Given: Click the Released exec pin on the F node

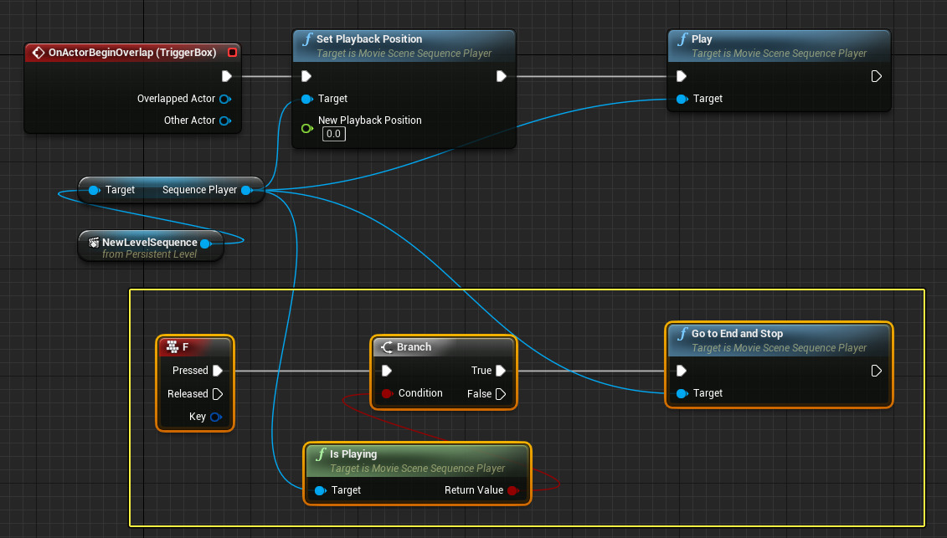Looking at the screenshot, I should coord(217,394).
